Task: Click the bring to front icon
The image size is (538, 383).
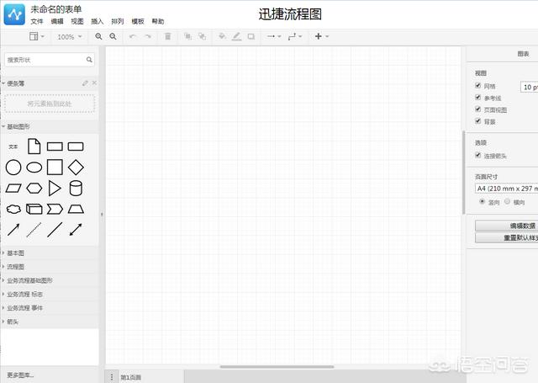Action: coord(187,36)
